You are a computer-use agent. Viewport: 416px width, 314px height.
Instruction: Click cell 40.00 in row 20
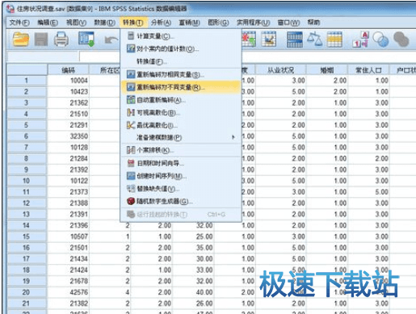194,292
